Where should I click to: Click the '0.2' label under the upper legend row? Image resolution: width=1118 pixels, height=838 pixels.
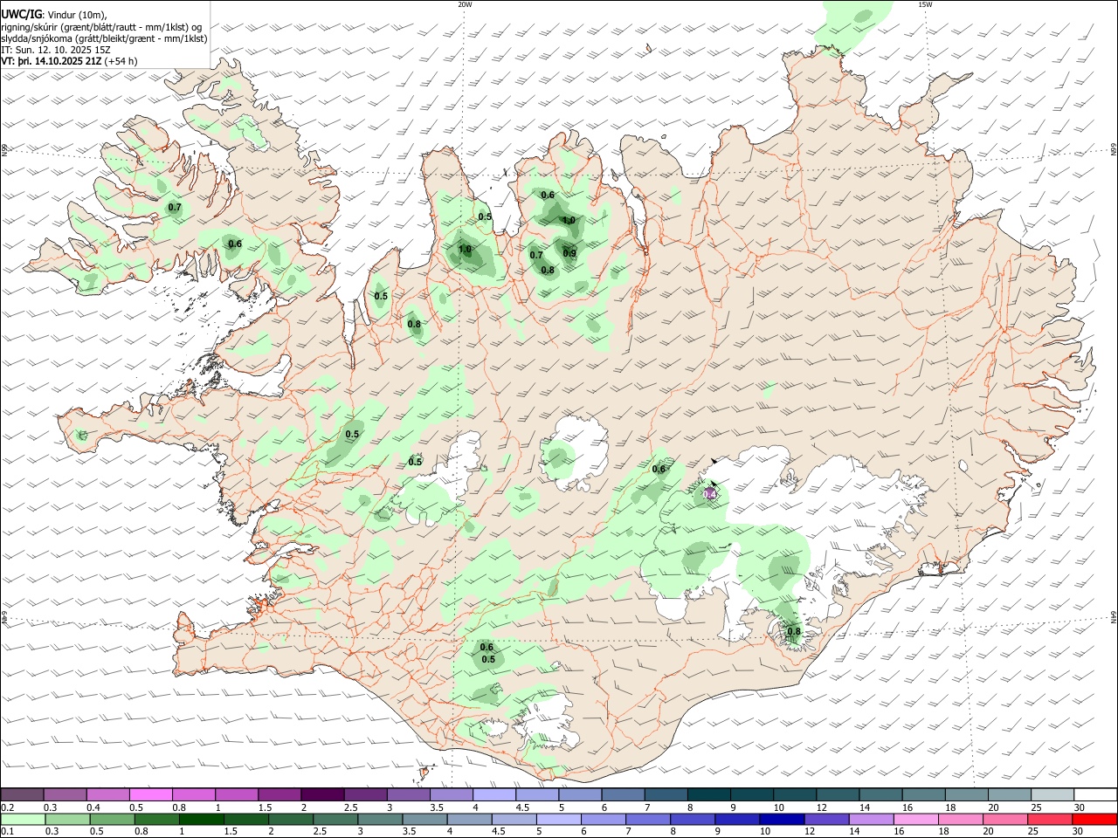[x=7, y=807]
